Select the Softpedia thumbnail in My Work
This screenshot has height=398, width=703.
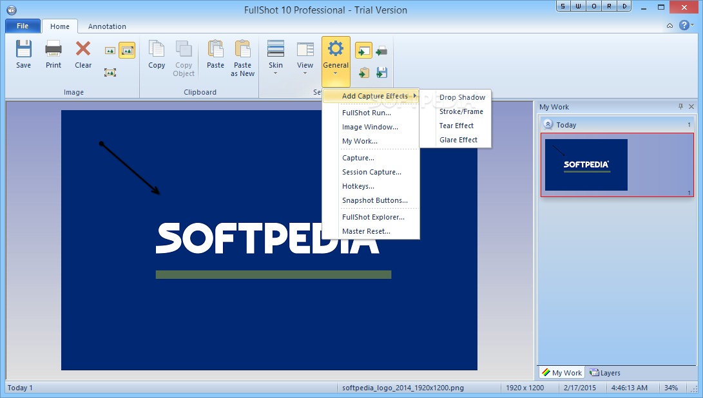(x=617, y=164)
